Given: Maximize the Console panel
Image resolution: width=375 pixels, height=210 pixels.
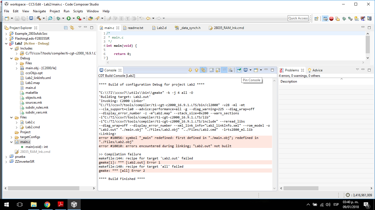Looking at the screenshot, I should [x=272, y=70].
